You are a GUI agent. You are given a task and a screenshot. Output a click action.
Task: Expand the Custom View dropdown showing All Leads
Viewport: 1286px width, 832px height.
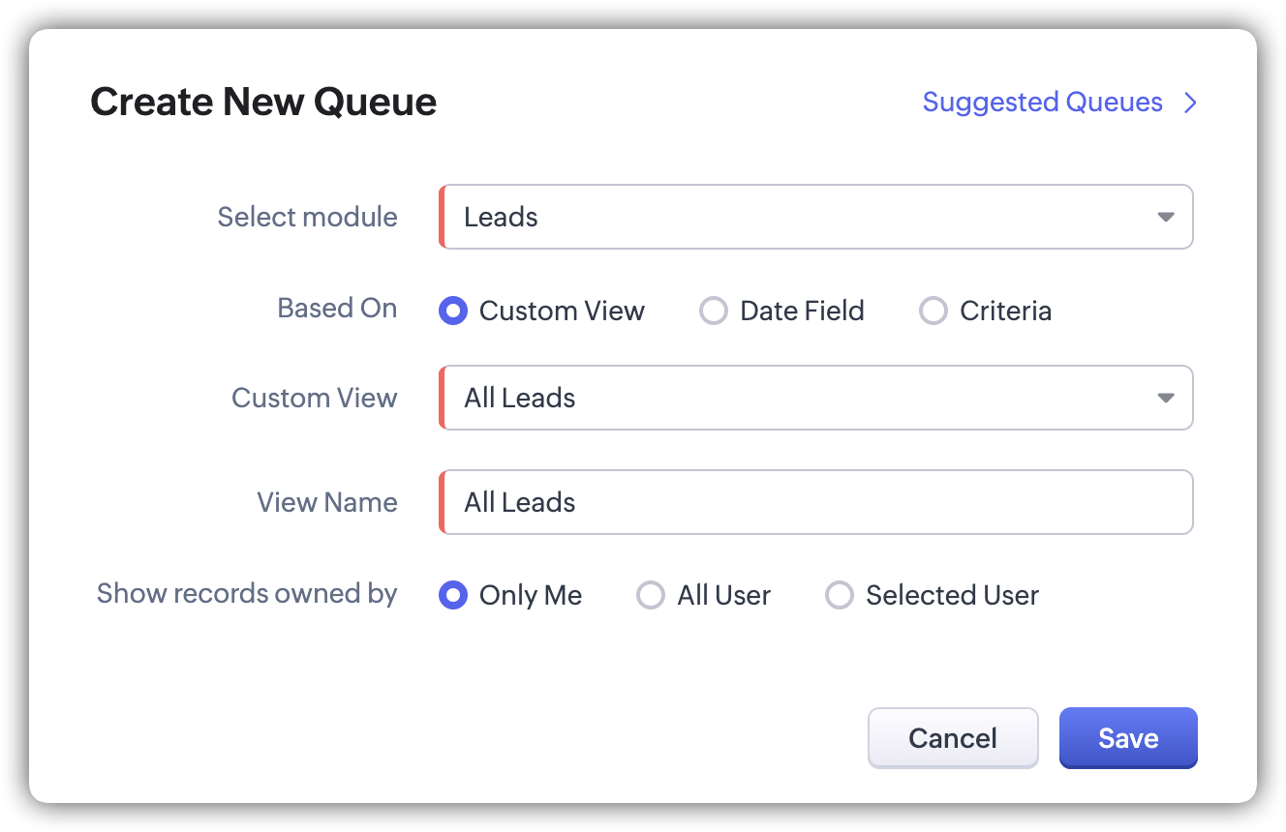pyautogui.click(x=804, y=398)
